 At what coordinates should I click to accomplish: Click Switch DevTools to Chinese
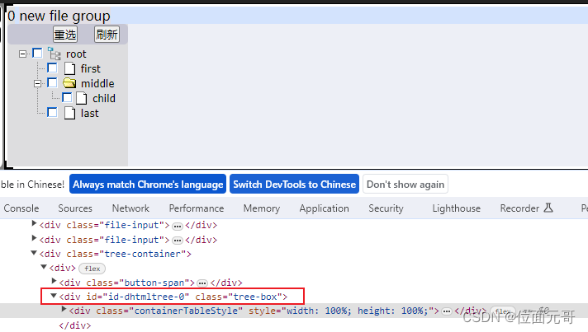click(294, 184)
